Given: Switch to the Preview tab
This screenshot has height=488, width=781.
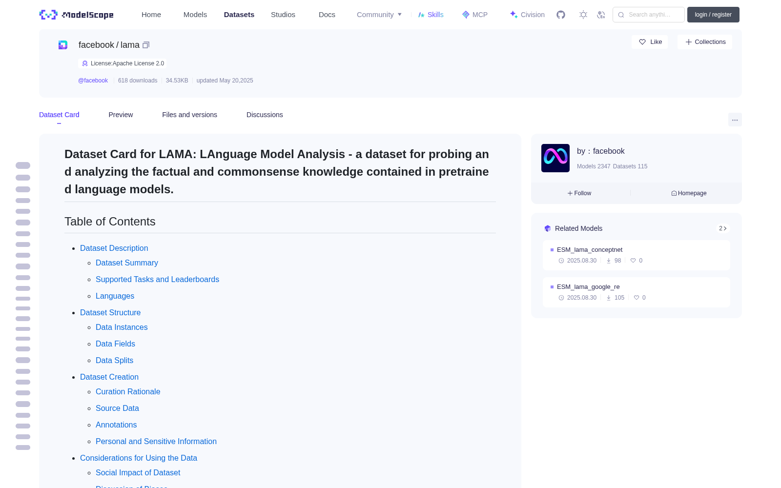Looking at the screenshot, I should coord(121,115).
